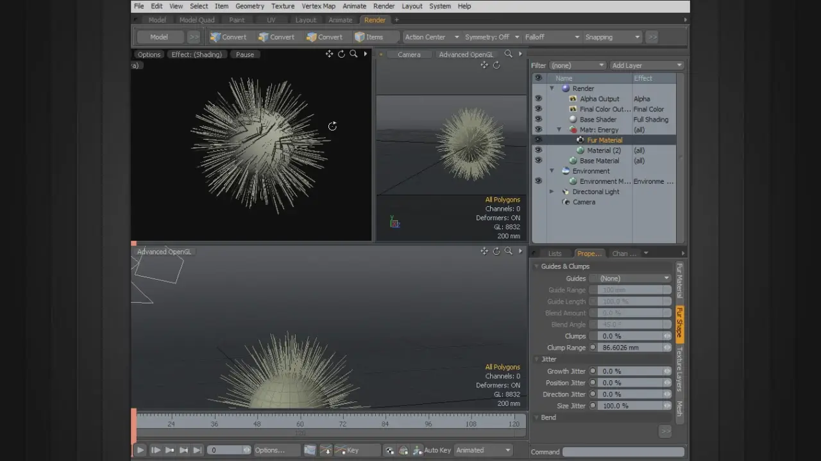This screenshot has width=821, height=461.
Task: Click the zoom magnifier icon in the render preview
Action: (353, 54)
